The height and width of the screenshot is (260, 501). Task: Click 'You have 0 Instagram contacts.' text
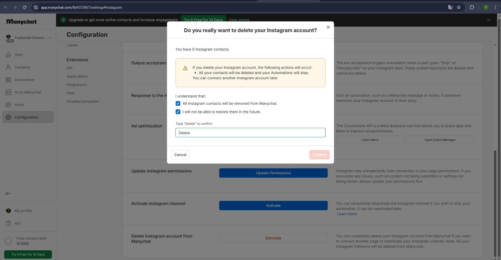point(202,49)
